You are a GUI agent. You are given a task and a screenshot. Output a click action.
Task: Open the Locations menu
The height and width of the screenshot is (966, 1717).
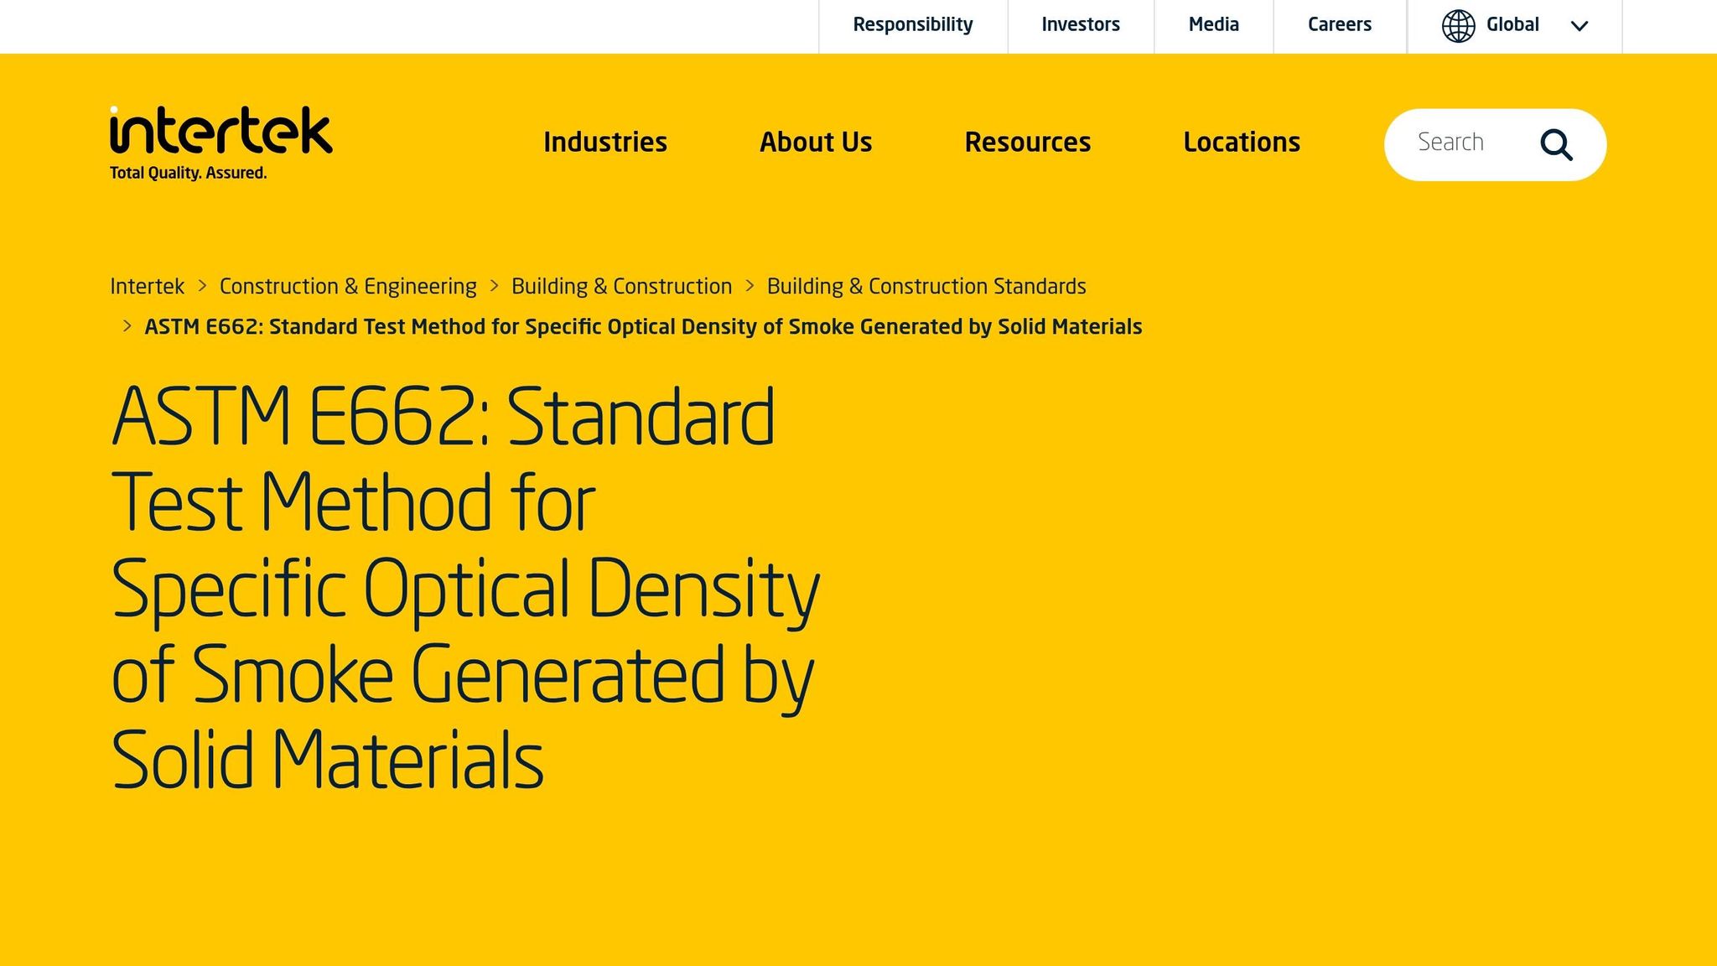1242,143
